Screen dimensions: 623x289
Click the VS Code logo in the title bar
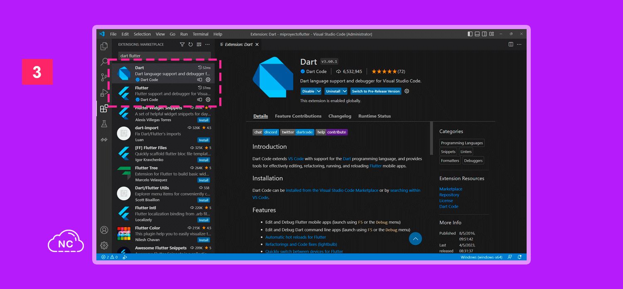point(102,34)
